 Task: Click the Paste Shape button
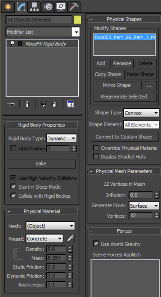click(x=141, y=74)
